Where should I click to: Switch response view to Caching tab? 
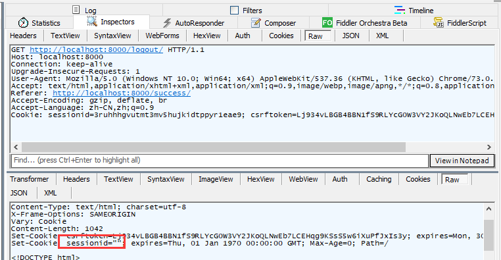379,179
